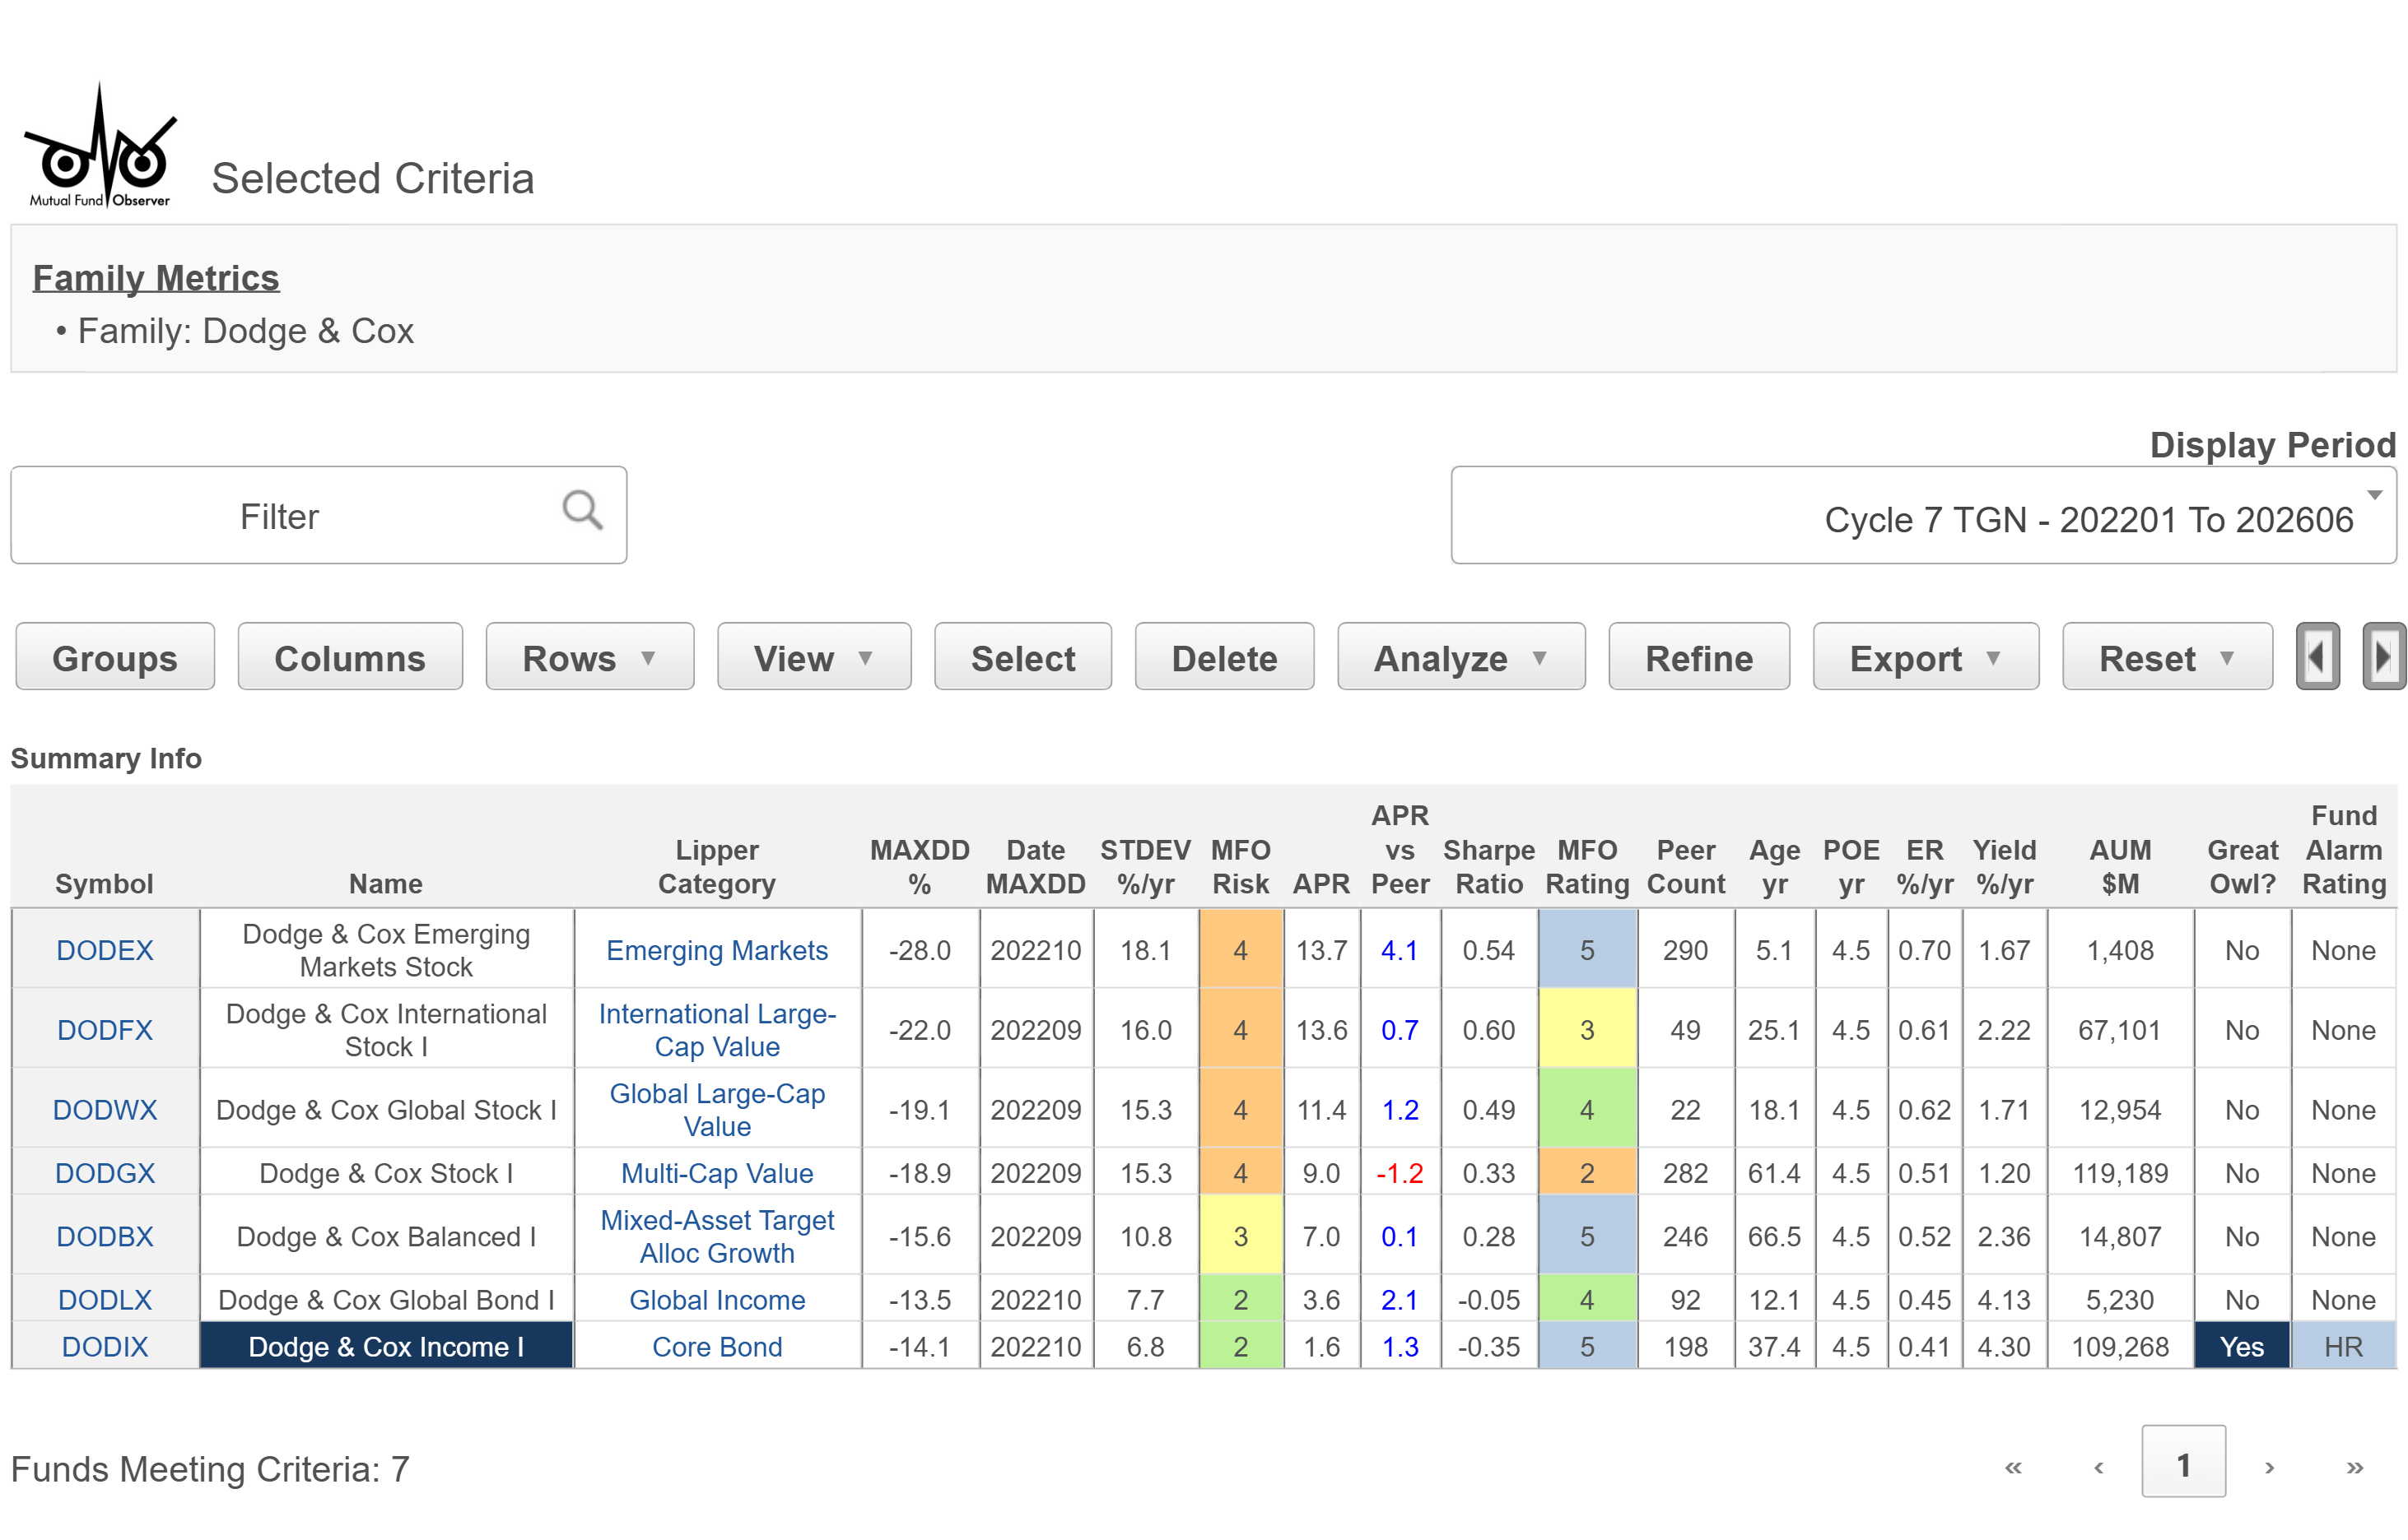Click the Dodge & Cox Income I name cell
The height and width of the screenshot is (1540, 2408).
pyautogui.click(x=386, y=1347)
